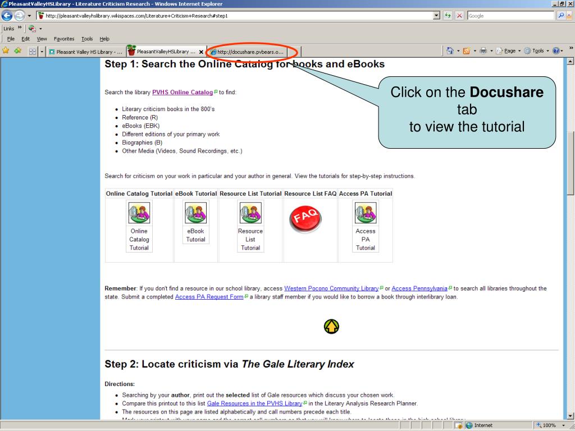Go forward with the Forward arrow

point(20,15)
